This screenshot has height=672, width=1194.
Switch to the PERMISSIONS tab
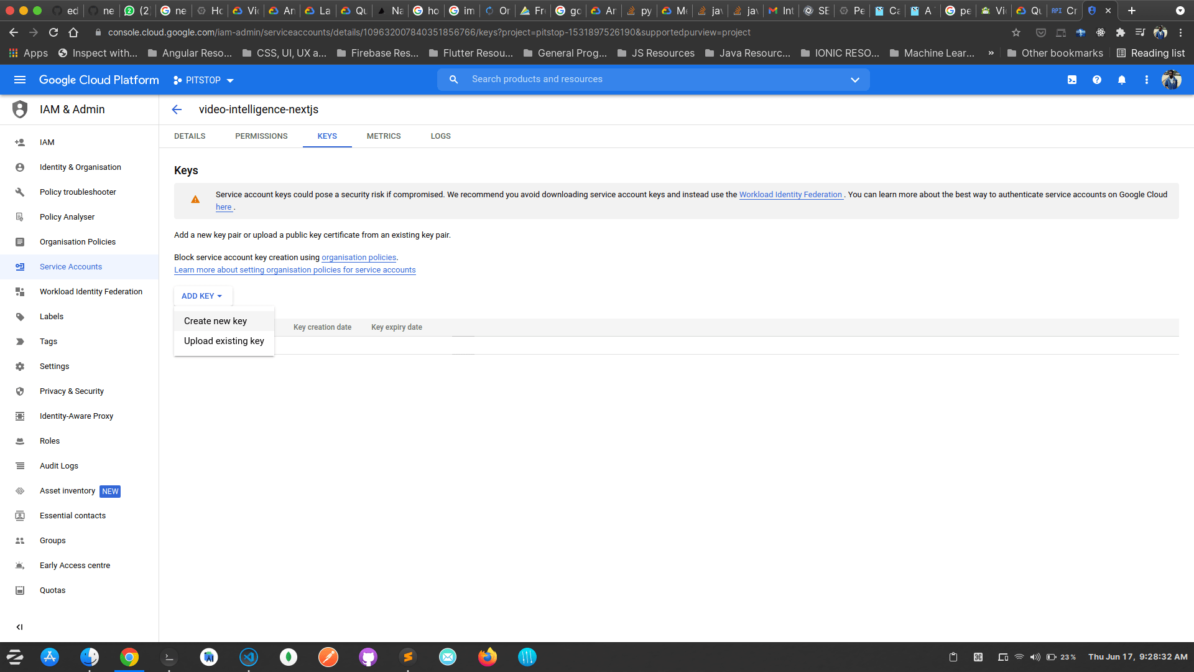point(261,136)
